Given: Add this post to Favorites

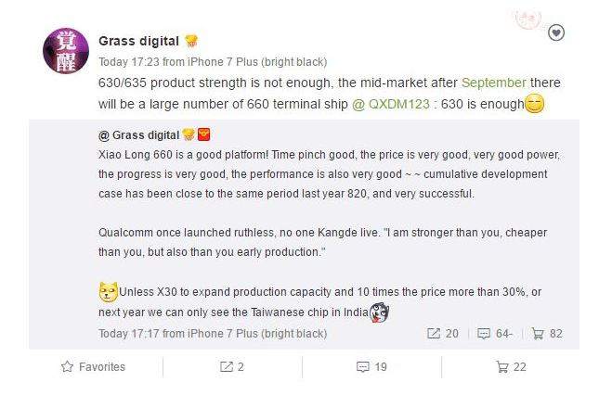Looking at the screenshot, I should pos(93,367).
